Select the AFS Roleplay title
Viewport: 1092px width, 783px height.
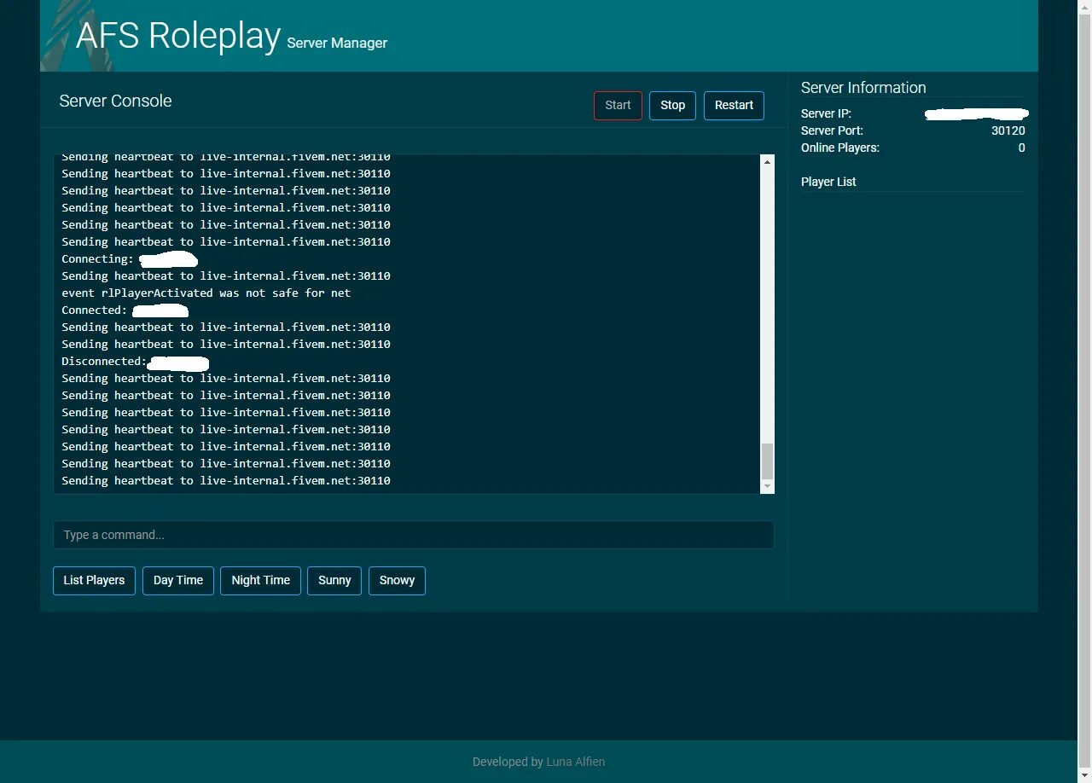click(178, 37)
